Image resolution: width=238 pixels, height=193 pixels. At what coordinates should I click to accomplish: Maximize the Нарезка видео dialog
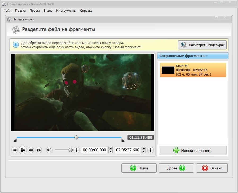coord(217,17)
